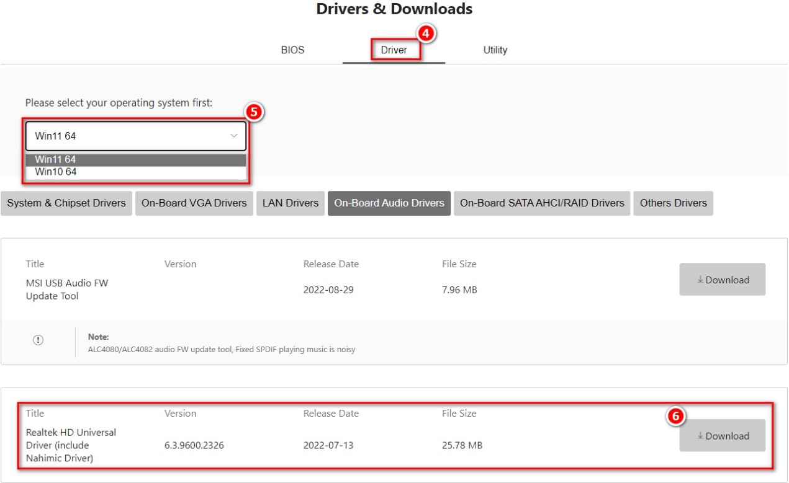The width and height of the screenshot is (789, 483).
Task: Select the Driver tab
Action: (x=394, y=50)
